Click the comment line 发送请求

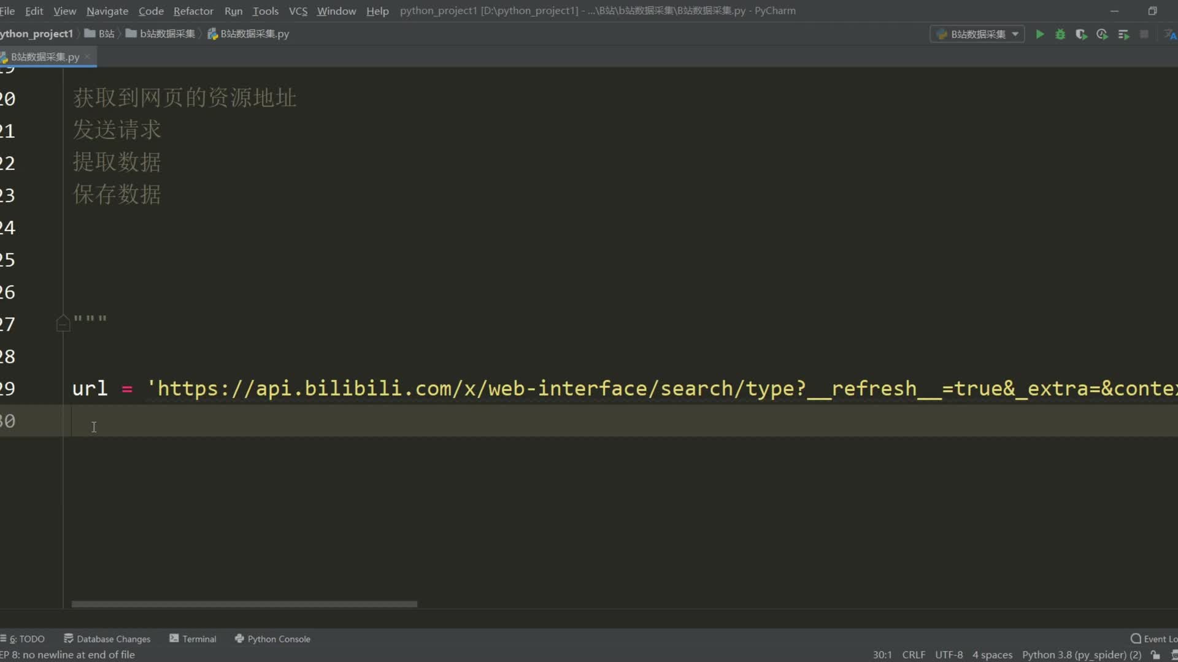(x=117, y=129)
